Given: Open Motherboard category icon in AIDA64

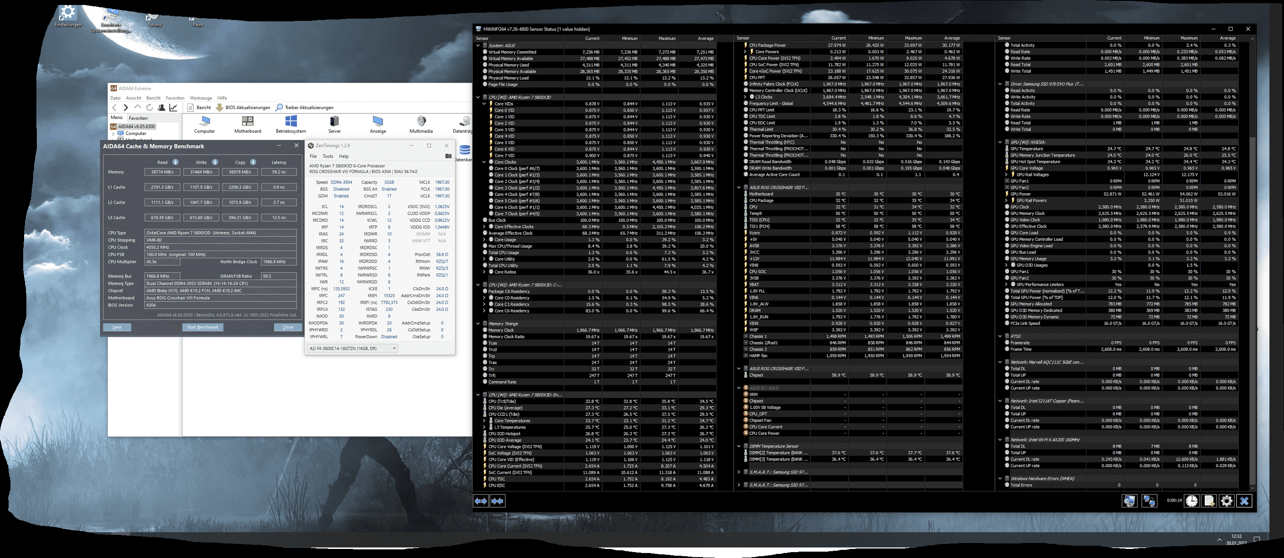Looking at the screenshot, I should click(x=247, y=125).
